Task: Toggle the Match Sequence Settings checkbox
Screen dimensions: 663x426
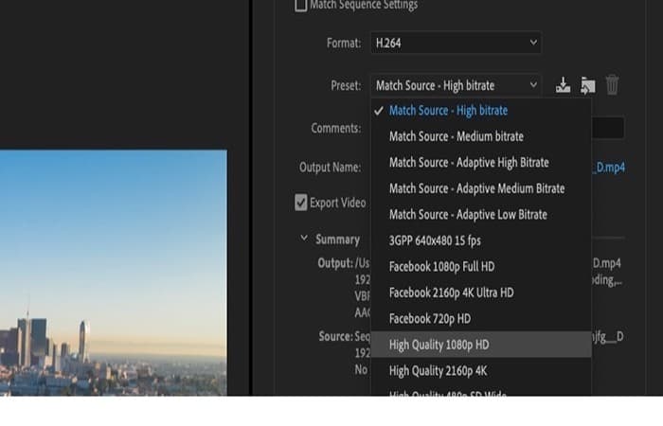Action: 300,5
